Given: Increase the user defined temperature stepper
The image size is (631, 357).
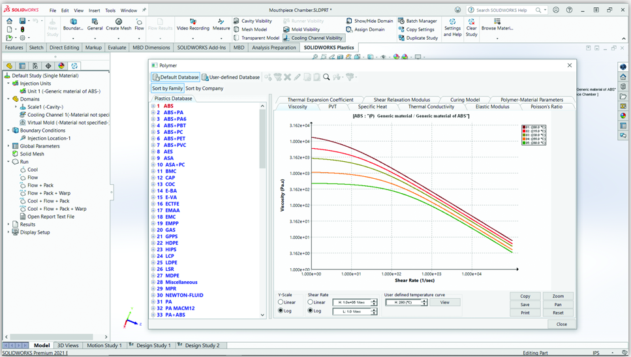Looking at the screenshot, I should 424,301.
